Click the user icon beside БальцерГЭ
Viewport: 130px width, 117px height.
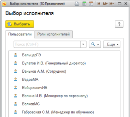(x=16, y=55)
